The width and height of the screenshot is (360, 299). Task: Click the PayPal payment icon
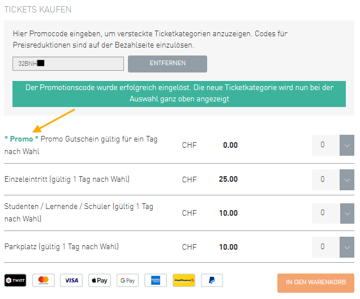[212, 280]
